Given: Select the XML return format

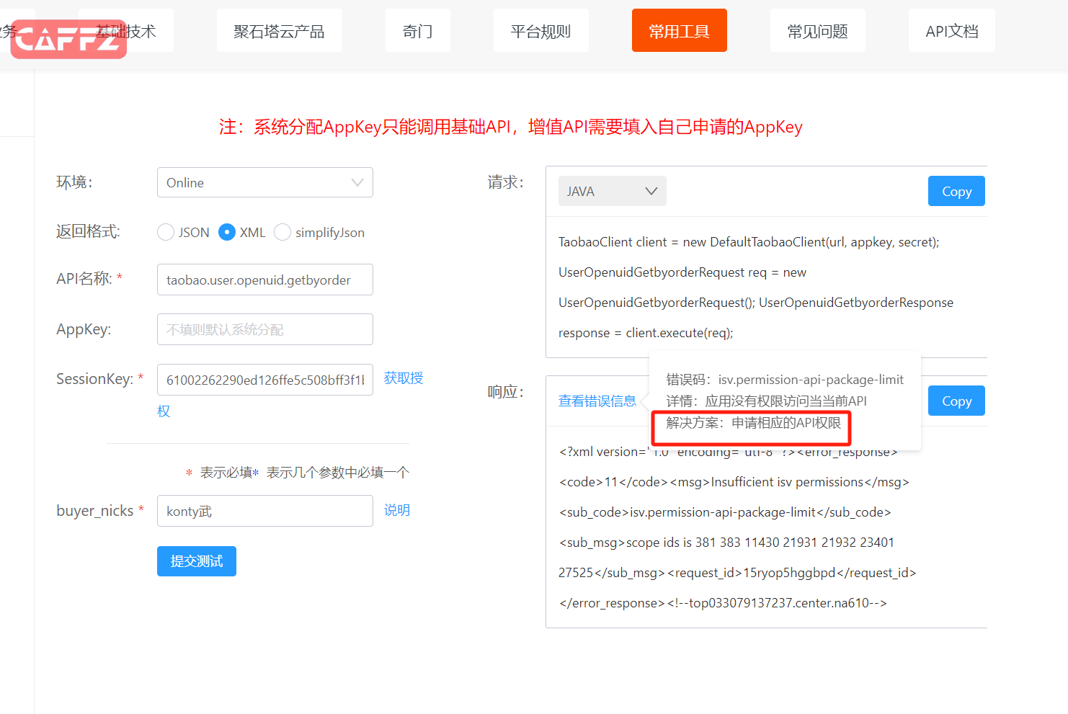Looking at the screenshot, I should point(227,232).
